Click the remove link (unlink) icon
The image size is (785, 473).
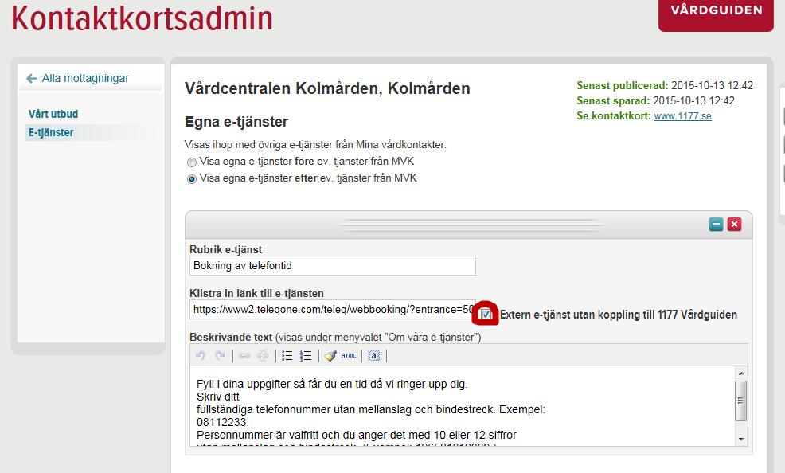point(263,355)
